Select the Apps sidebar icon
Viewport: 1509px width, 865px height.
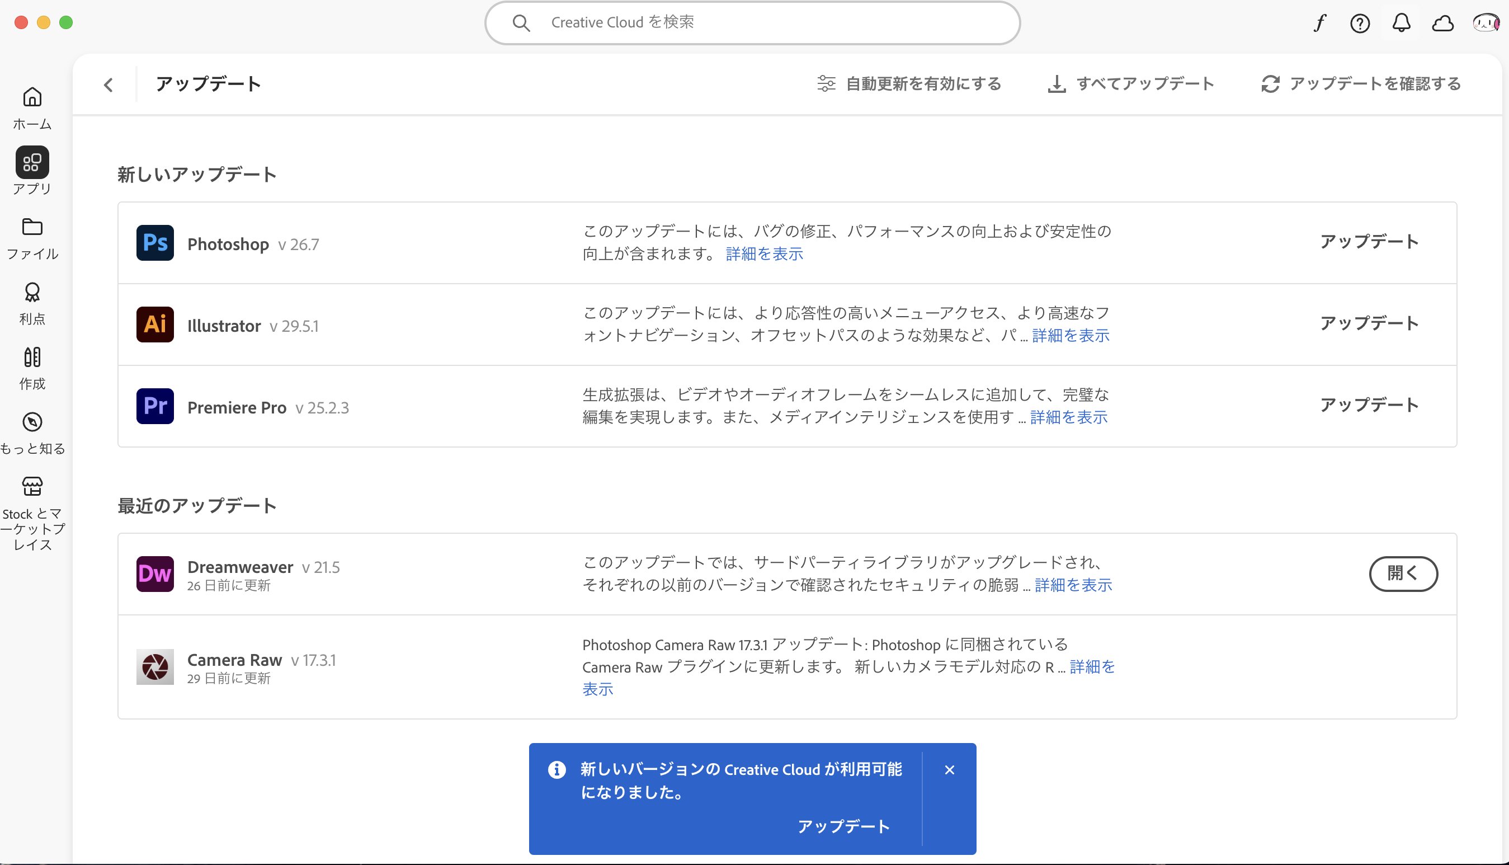(x=32, y=163)
